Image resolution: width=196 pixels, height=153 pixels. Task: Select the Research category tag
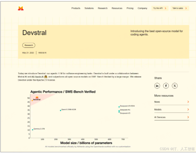(29, 45)
